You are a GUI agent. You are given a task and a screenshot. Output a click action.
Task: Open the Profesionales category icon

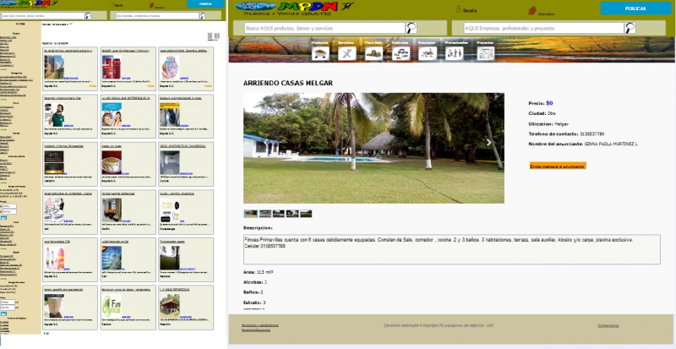pyautogui.click(x=454, y=53)
